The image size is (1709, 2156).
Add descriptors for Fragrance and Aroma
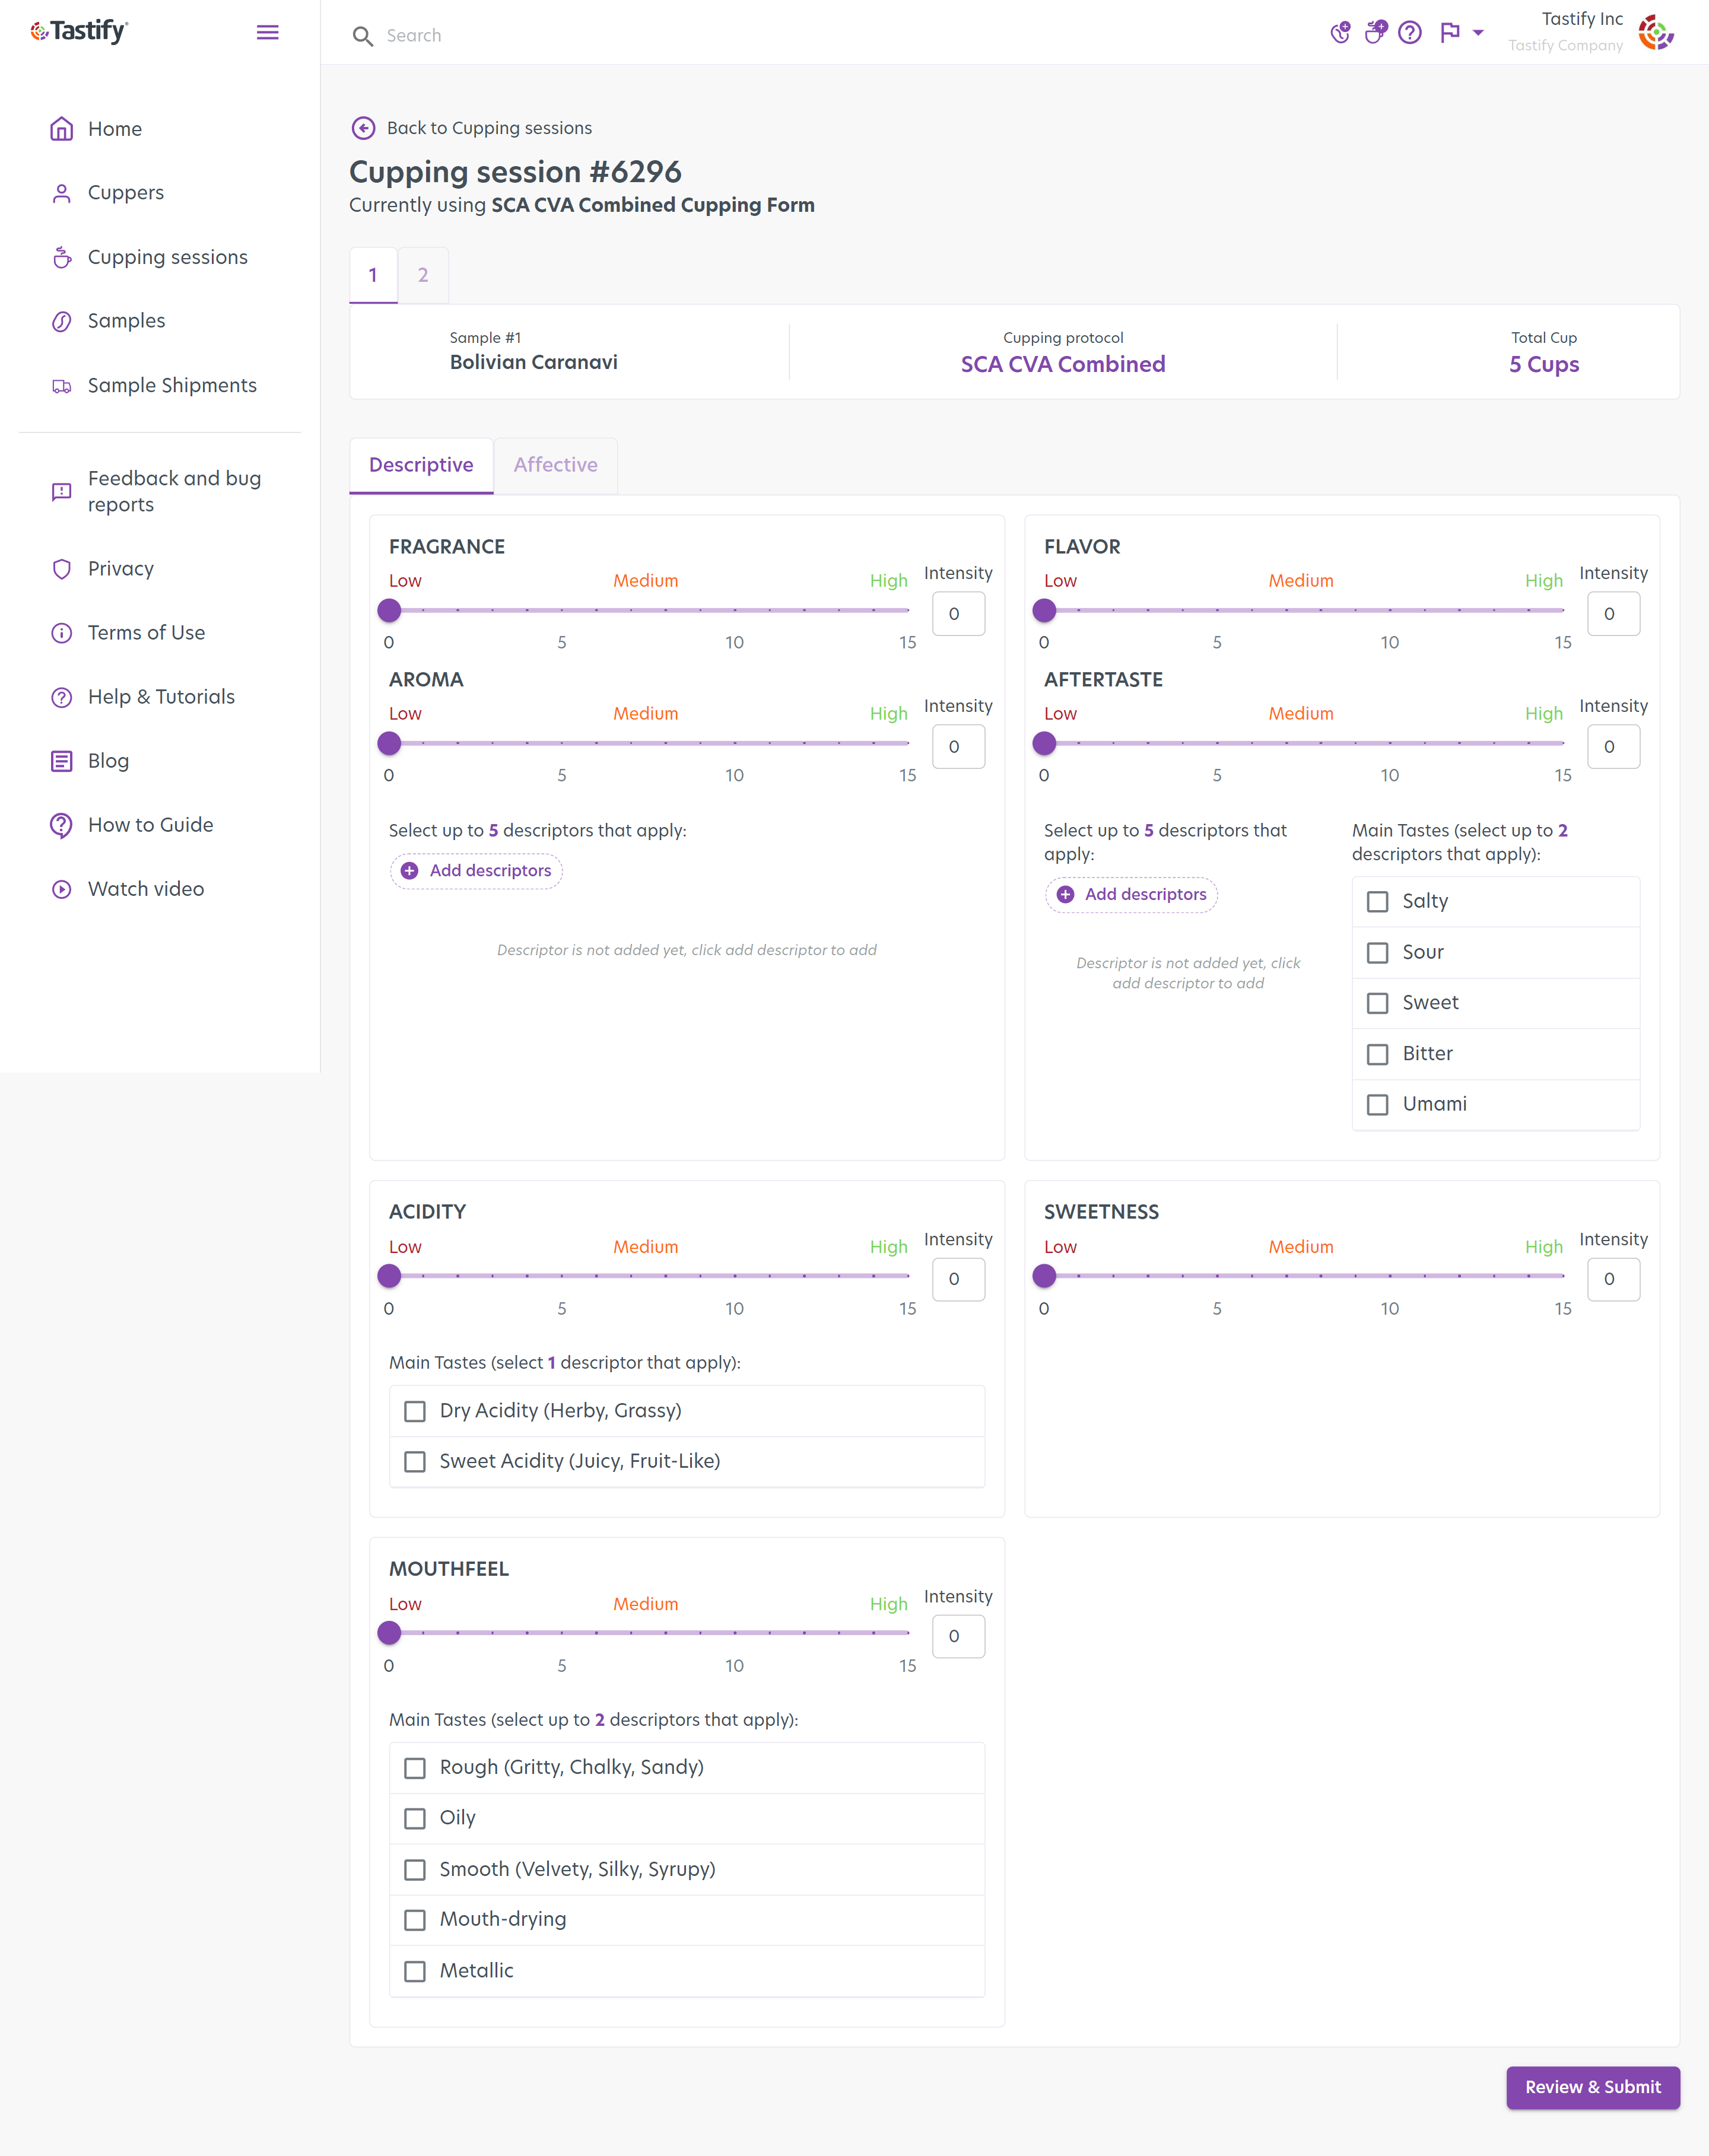click(x=477, y=871)
